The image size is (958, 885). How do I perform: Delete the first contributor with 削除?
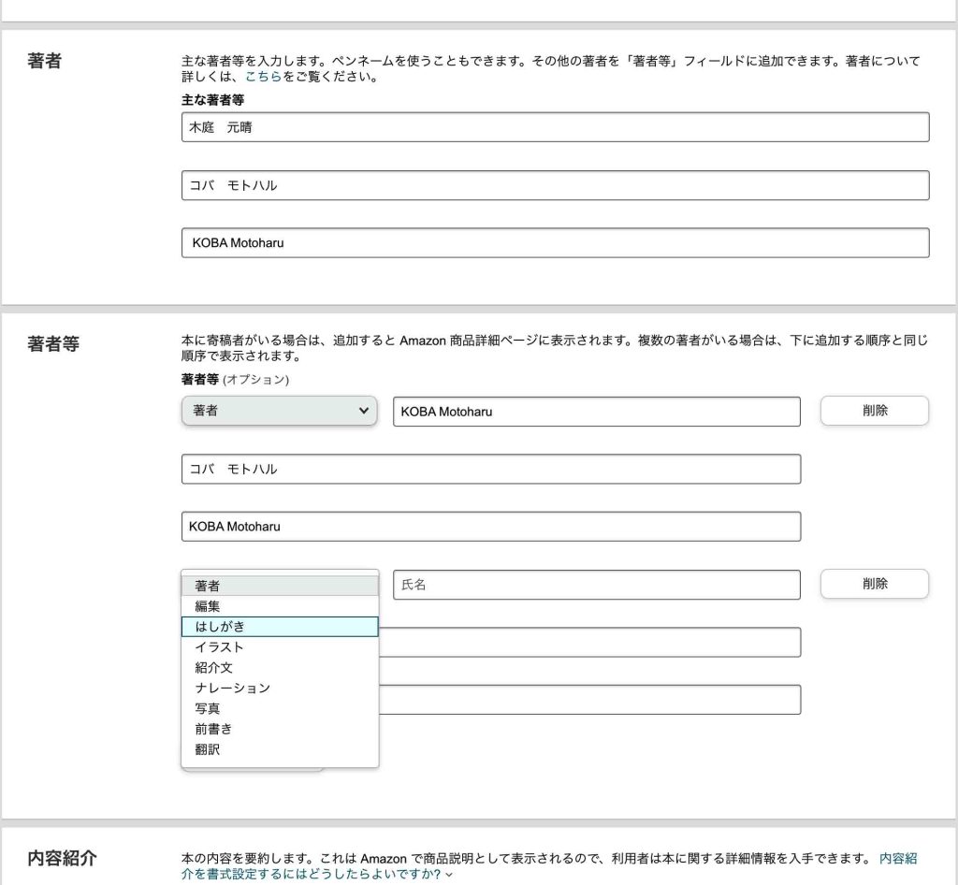point(875,411)
